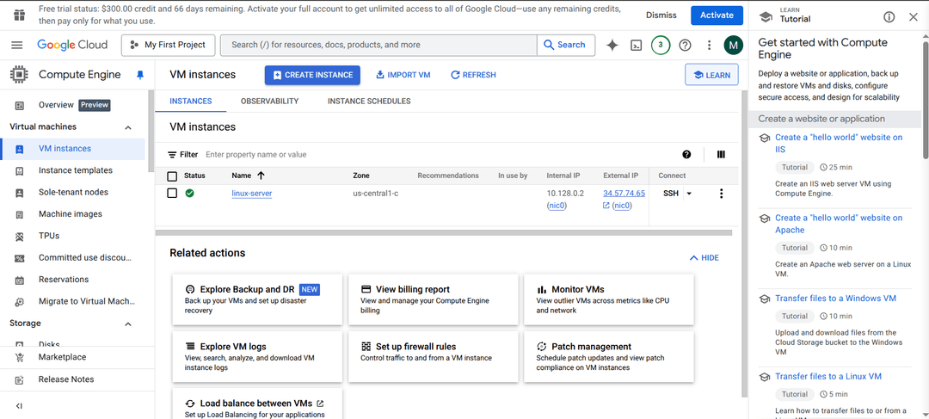Collapse the Storage section
The image size is (929, 419).
click(128, 324)
